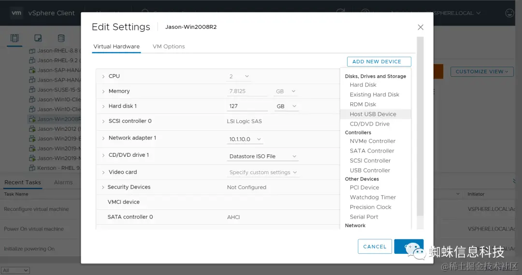Viewport: 522px width, 275px height.
Task: Open the CD/DVD drive 1 Datastore ISO File dropdown
Action: click(262, 156)
